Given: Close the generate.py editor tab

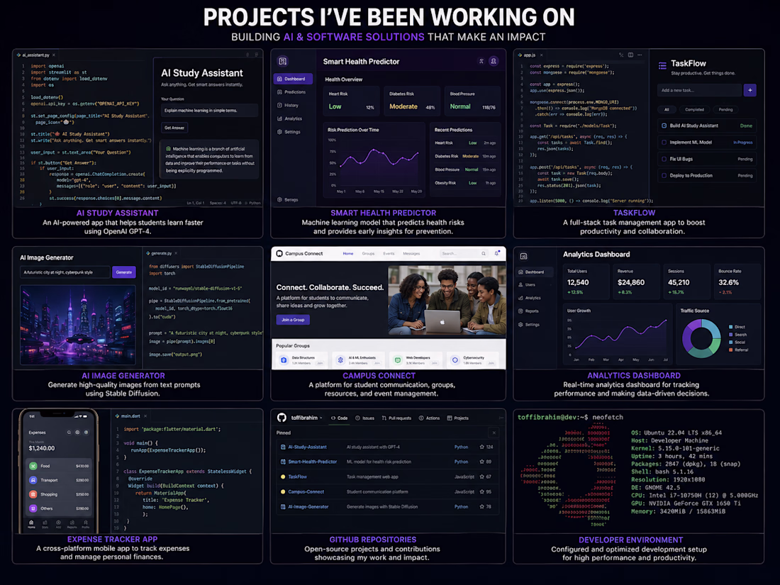Looking at the screenshot, I should tap(176, 253).
